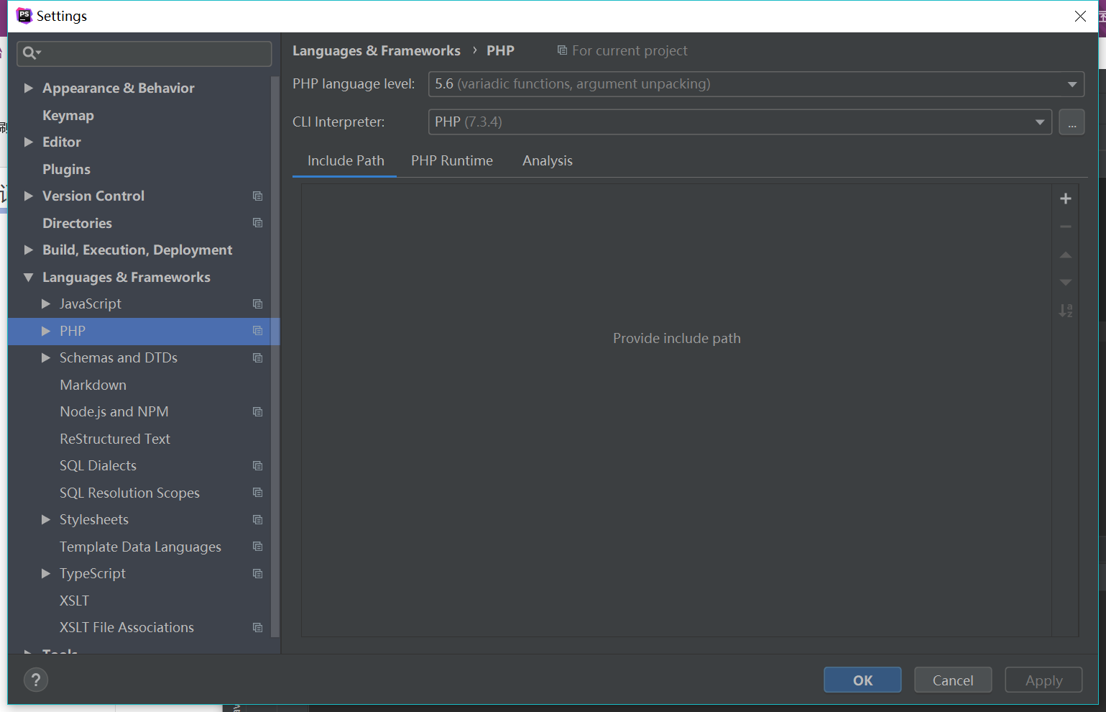Click the help question mark icon
1106x712 pixels.
pos(36,680)
